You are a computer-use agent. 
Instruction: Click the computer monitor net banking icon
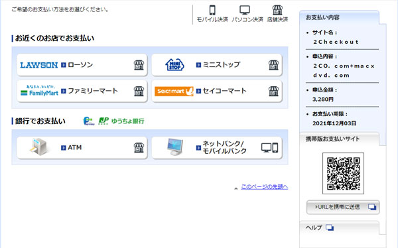[x=175, y=147]
